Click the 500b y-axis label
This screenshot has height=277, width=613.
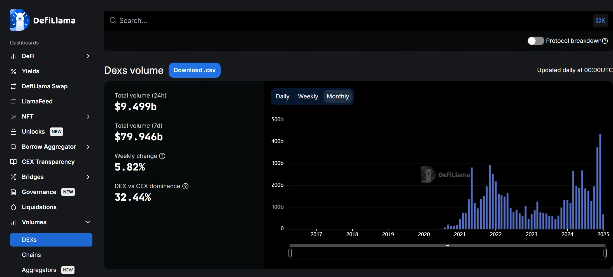pyautogui.click(x=278, y=120)
